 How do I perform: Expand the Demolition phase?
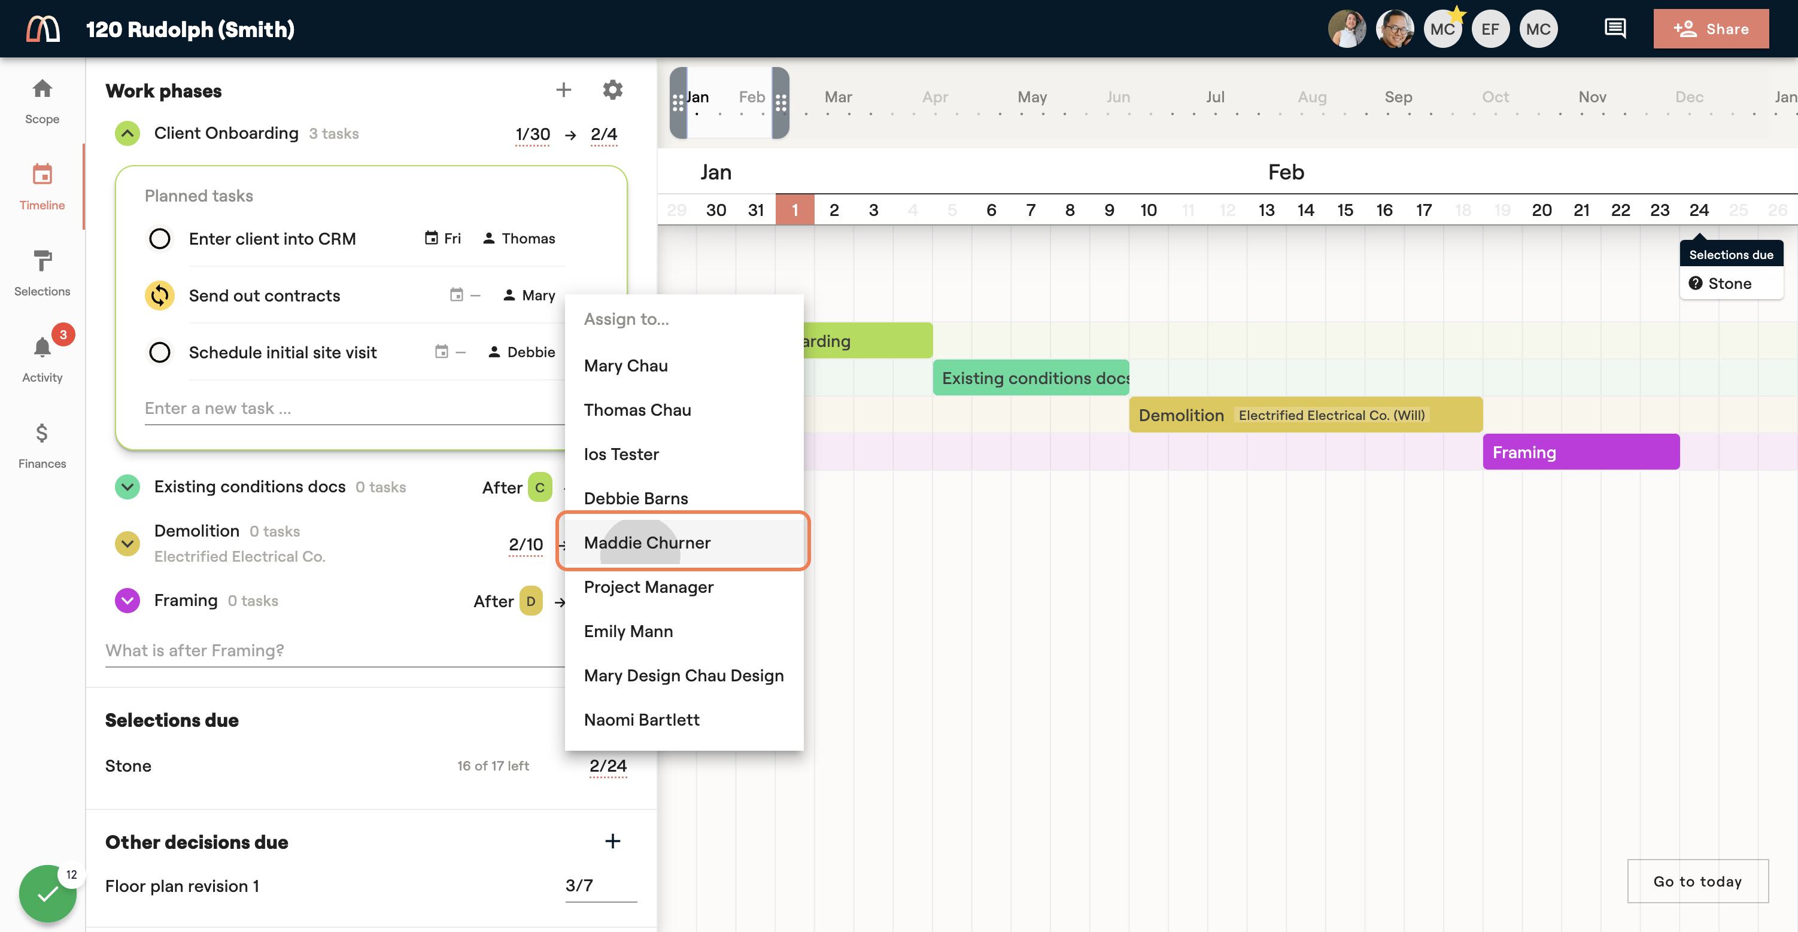127,543
